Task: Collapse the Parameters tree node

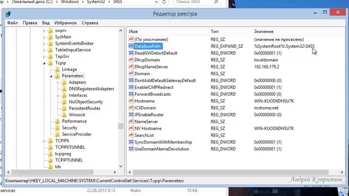Action: pos(51,76)
